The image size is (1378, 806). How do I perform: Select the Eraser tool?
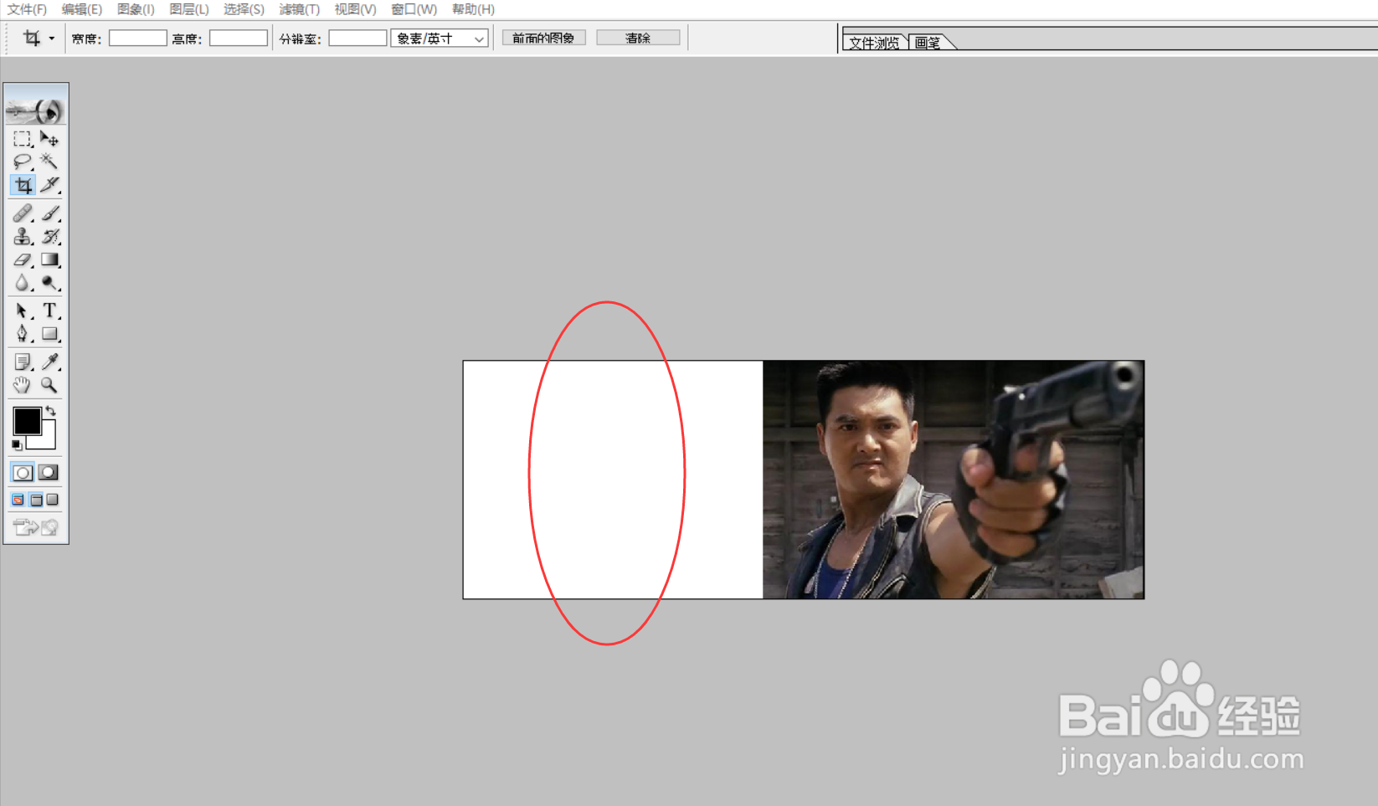[x=23, y=260]
